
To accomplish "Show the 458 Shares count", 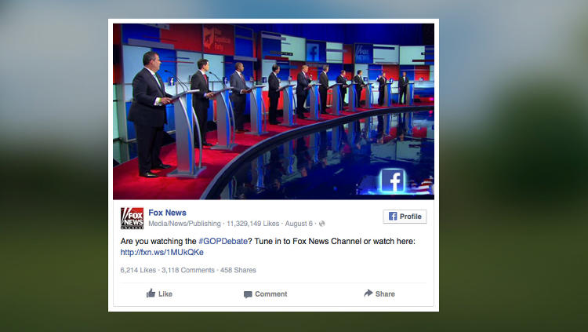I will [238, 270].
